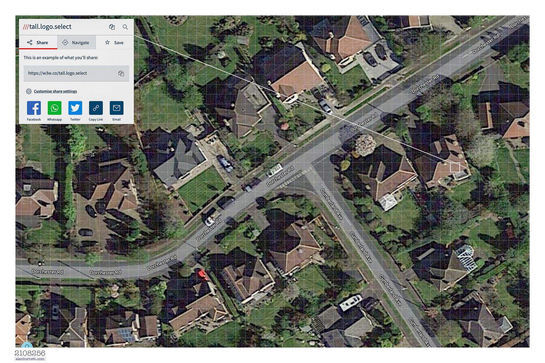Share via the Whatsapp icon
The height and width of the screenshot is (363, 545).
coord(54,108)
